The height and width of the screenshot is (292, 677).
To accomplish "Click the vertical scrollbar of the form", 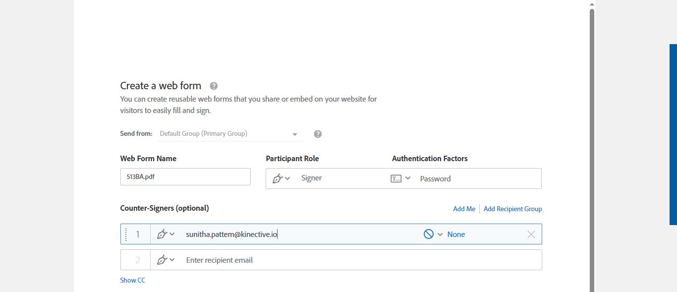I will pyautogui.click(x=592, y=149).
